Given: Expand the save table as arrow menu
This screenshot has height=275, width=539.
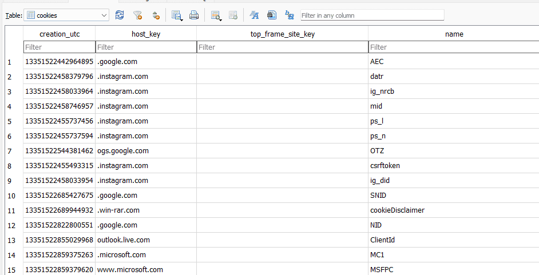Looking at the screenshot, I should click(x=181, y=19).
